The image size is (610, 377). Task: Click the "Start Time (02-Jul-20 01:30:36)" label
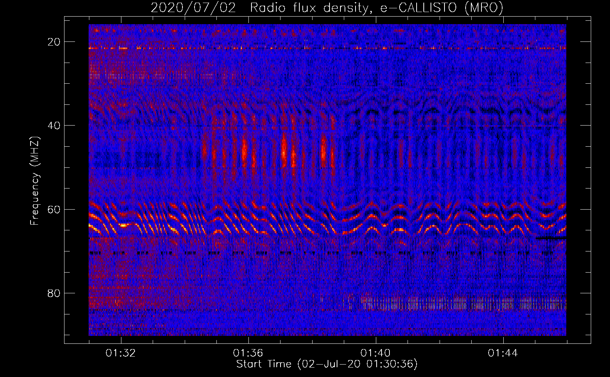[x=327, y=364]
